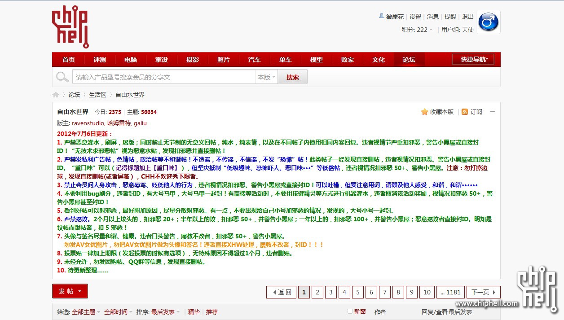
Task: Click the star icon beside 收藏本版
Action: [424, 112]
